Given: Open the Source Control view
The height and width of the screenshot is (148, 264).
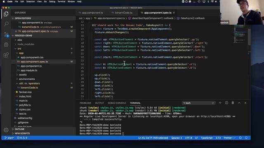Looking at the screenshot, I should click(6, 35).
